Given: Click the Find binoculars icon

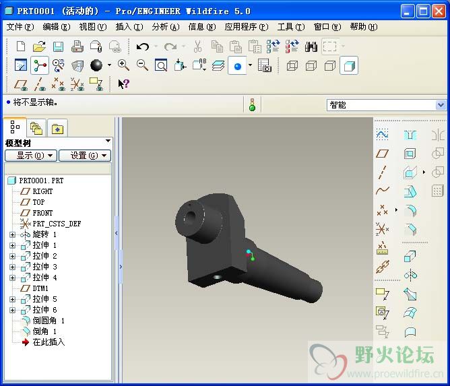Looking at the screenshot, I should (311, 46).
